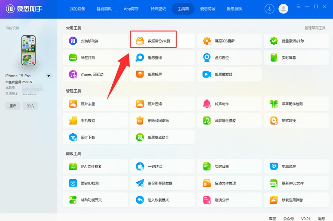
Task: Open the hamburger menu in title bar
Action: tap(299, 6)
